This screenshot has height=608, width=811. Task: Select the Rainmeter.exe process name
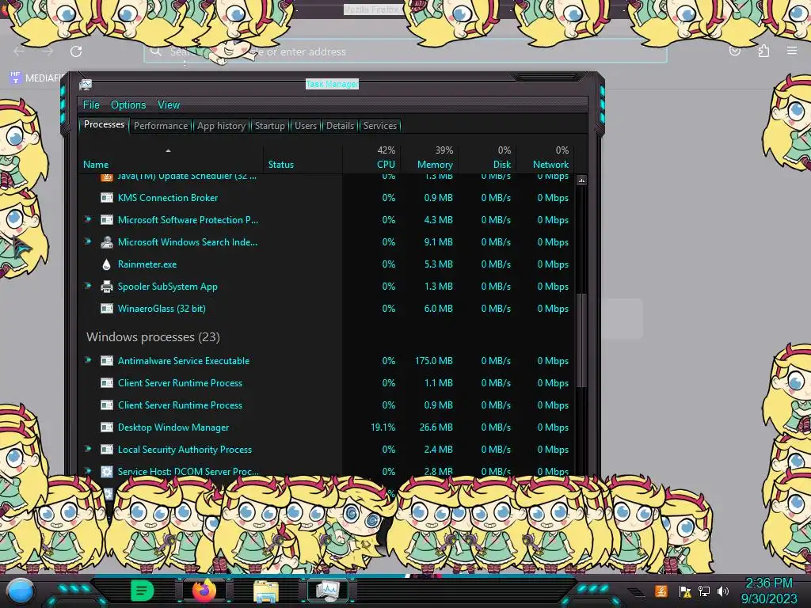point(147,264)
